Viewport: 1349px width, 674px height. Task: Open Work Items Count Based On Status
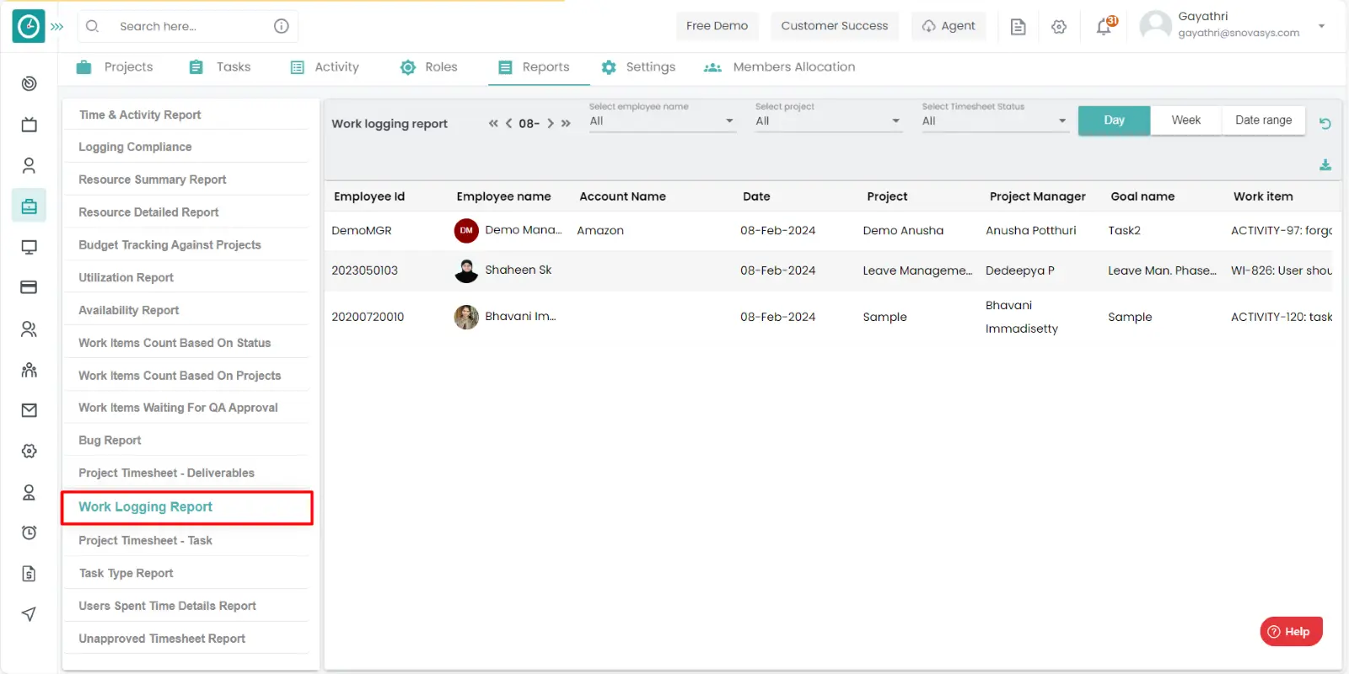(x=175, y=343)
